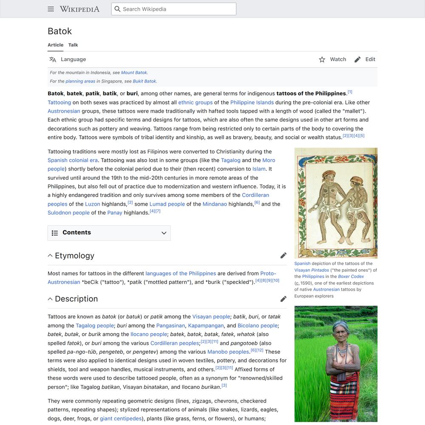Collapse the Description section
425x425 pixels.
point(50,299)
